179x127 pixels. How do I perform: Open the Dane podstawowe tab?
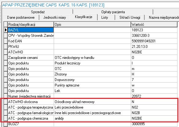point(21,17)
